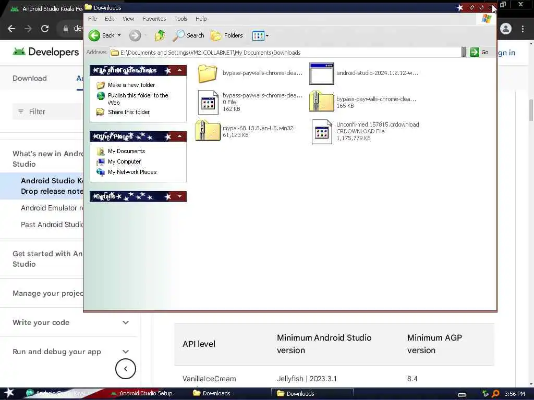The image size is (534, 400).
Task: Open Past Android Studio releases link
Action: pyautogui.click(x=52, y=224)
